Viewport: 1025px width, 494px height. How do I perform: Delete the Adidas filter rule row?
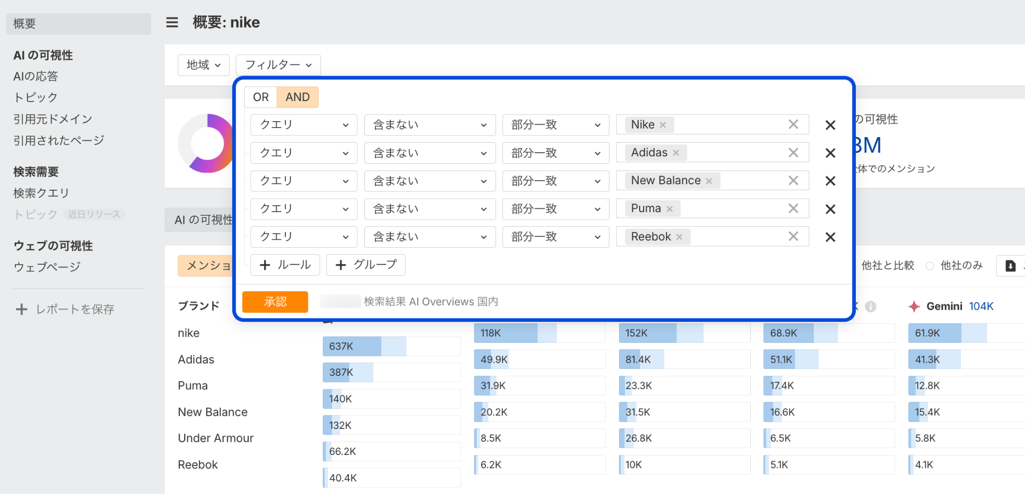coord(830,153)
